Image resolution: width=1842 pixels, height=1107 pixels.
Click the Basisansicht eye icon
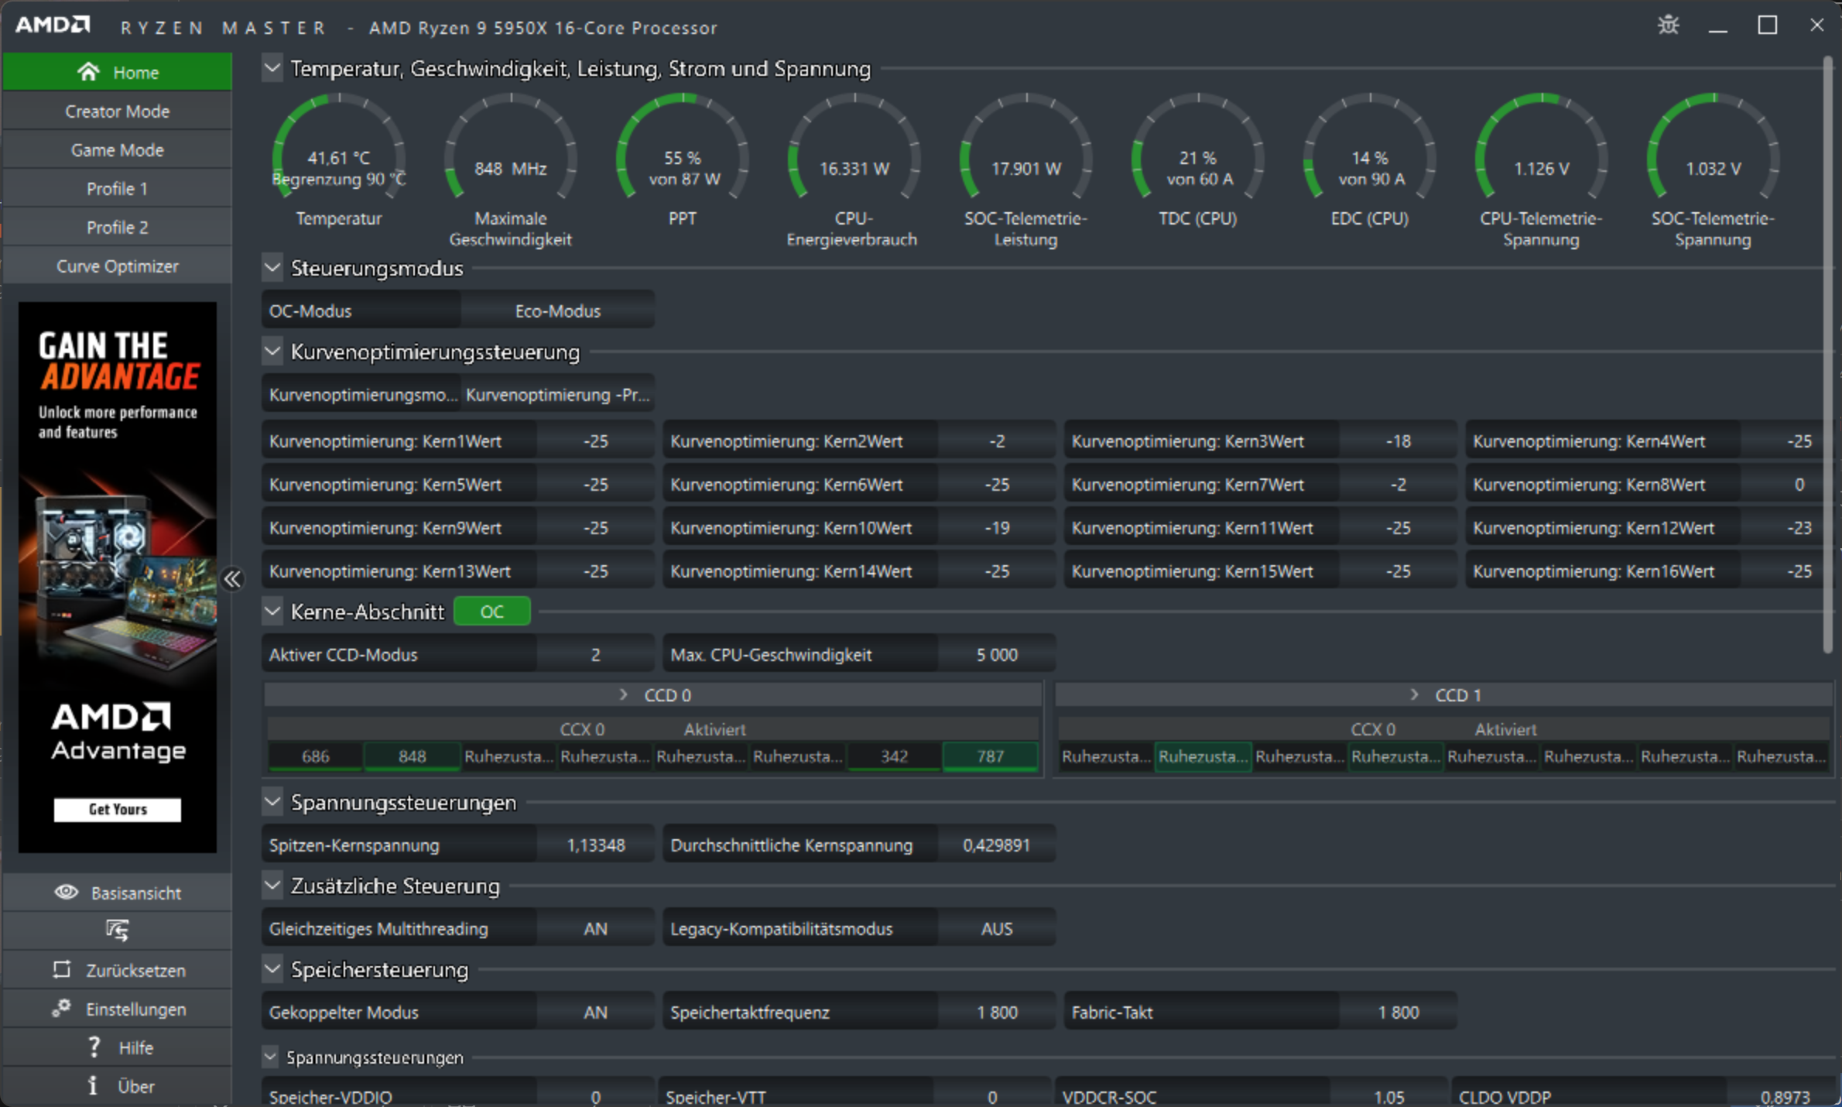pyautogui.click(x=67, y=892)
